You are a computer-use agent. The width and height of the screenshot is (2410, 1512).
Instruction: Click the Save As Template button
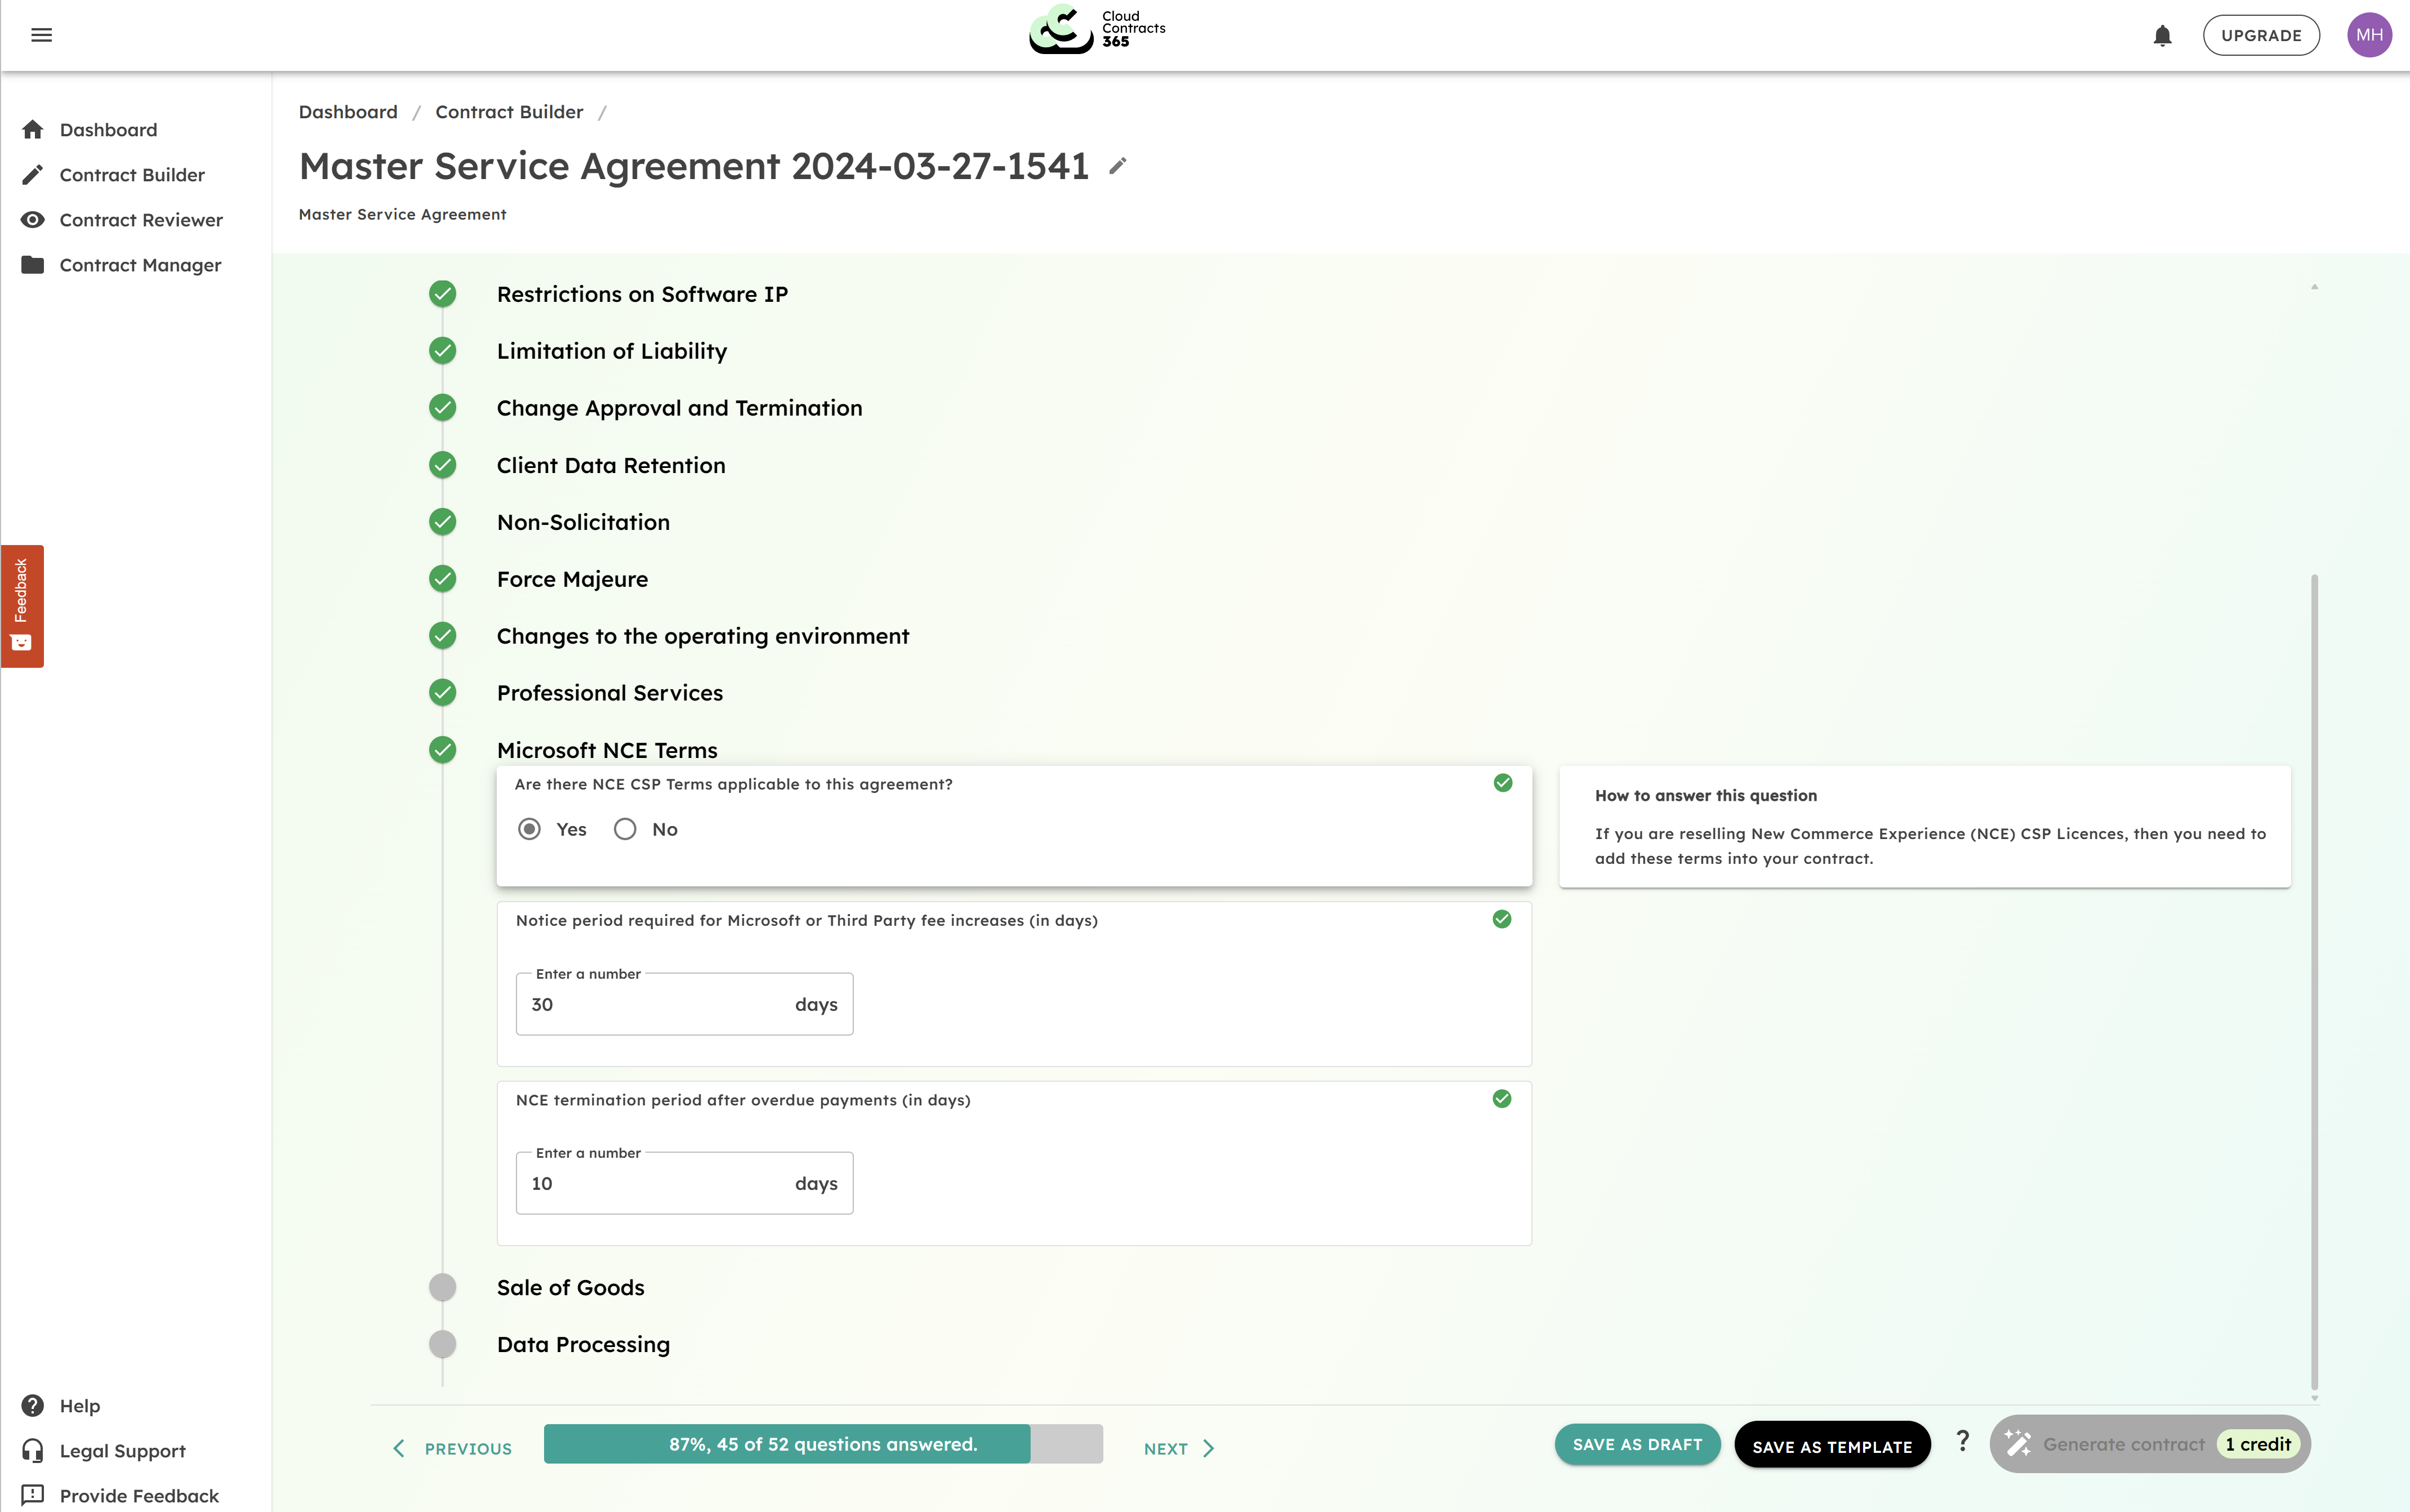1831,1446
